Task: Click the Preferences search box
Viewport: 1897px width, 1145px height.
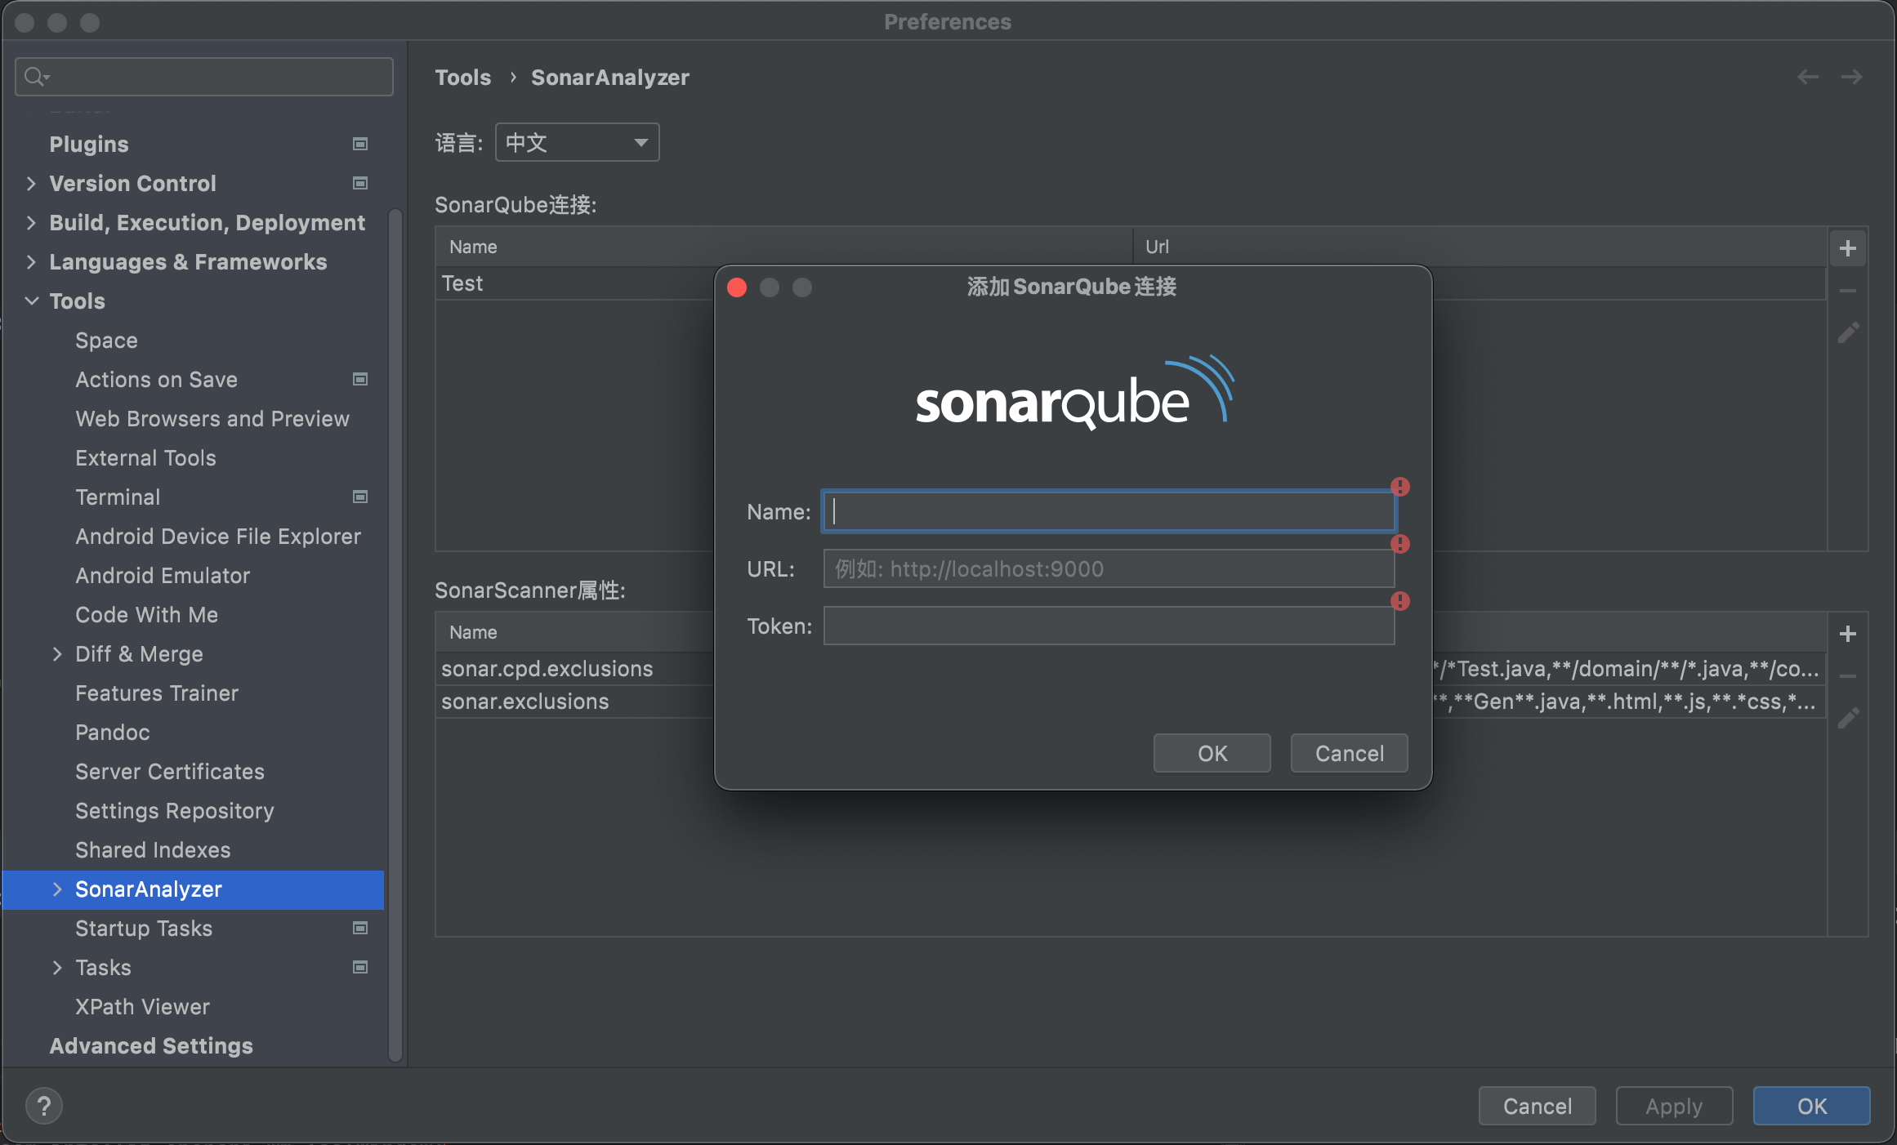Action: (x=204, y=77)
